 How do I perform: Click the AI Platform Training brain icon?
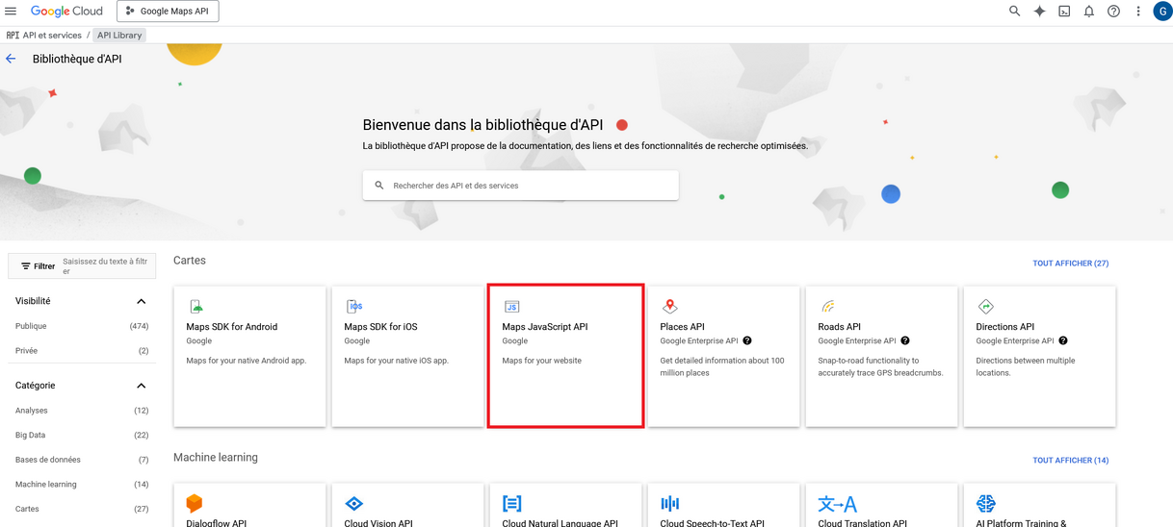[986, 503]
